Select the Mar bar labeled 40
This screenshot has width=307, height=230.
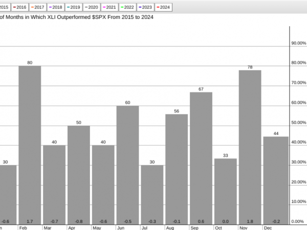[x=54, y=185]
